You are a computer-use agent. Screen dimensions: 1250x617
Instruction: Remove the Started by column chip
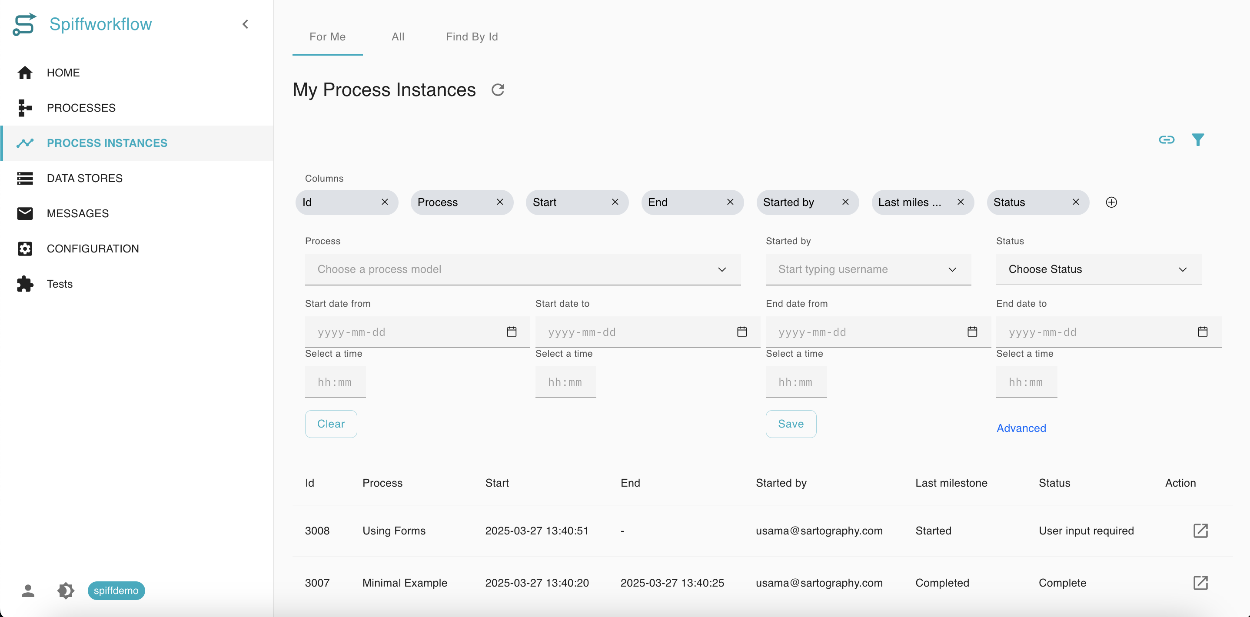point(845,202)
